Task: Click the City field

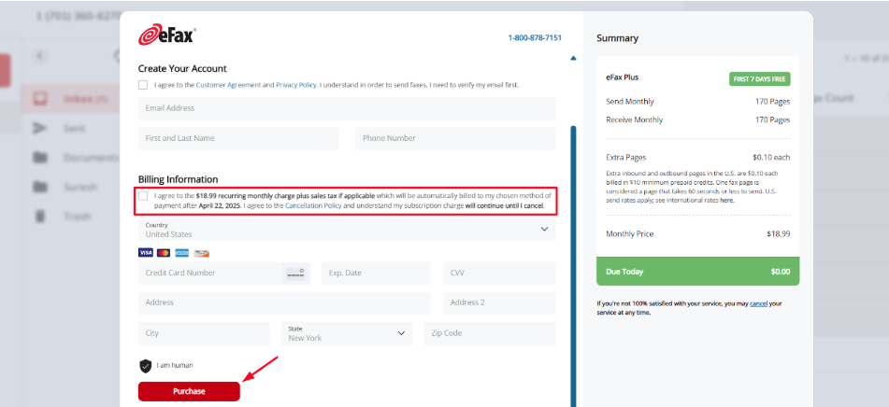Action: coord(204,333)
